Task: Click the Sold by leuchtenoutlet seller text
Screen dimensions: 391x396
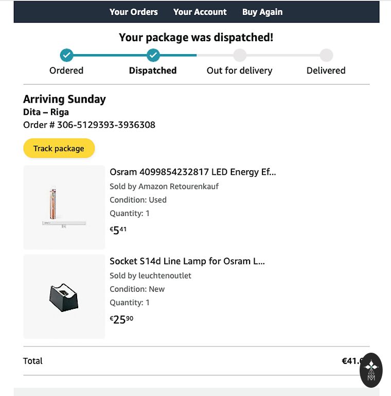Action: [150, 275]
